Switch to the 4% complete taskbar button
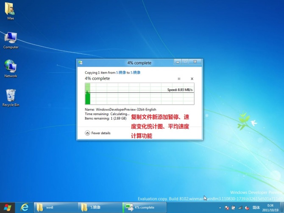The height and width of the screenshot is (213, 284). click(x=145, y=207)
